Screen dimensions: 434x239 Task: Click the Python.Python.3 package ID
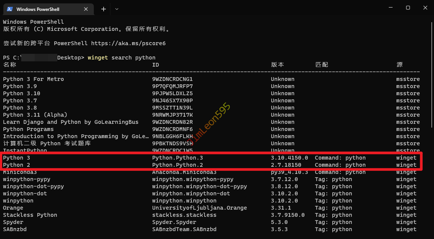pos(177,158)
